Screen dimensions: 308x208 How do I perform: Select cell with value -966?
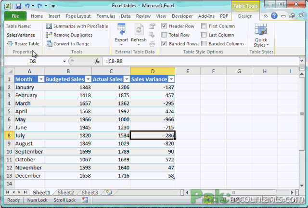153,119
